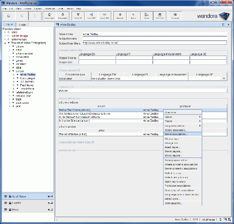The image size is (234, 224).
Task: Toggle the eye icon of the Base layer
Action: click(5, 209)
